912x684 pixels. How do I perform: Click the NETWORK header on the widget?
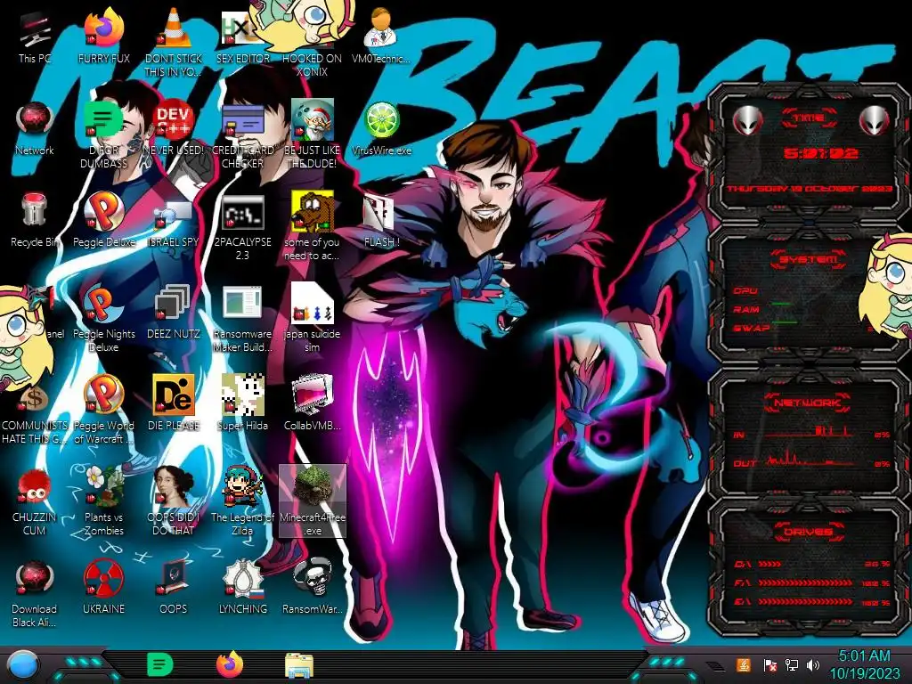coord(808,402)
